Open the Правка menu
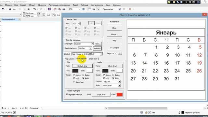Image resolution: width=208 pixels, height=117 pixels. click(x=8, y=5)
